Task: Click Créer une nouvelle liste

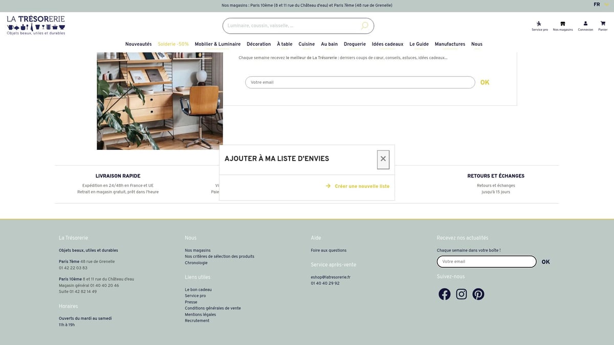Action: 362,187
